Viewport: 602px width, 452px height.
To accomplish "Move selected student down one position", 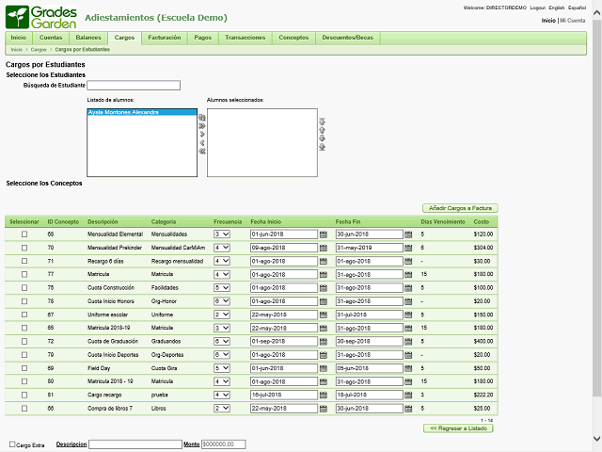I will click(x=322, y=138).
